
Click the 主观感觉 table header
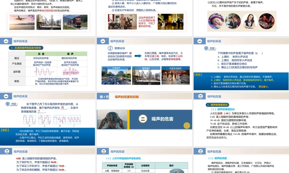click(145, 166)
